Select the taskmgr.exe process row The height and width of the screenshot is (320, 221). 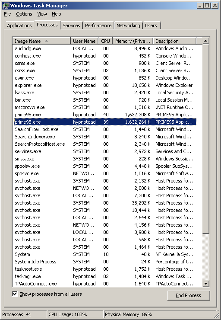coord(105,276)
